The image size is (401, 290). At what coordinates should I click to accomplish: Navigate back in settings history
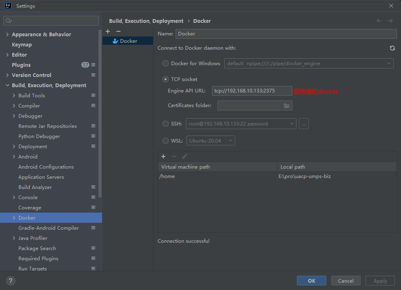(379, 21)
